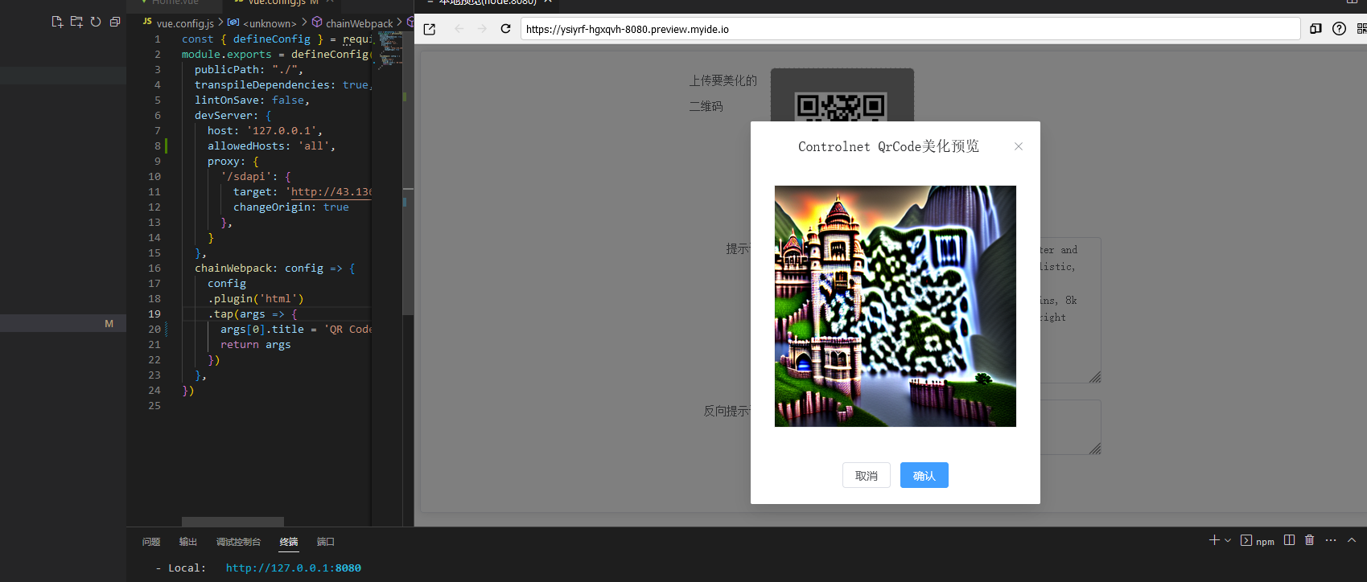Click 'changeOrigin' on line 12
This screenshot has height=582, width=1367.
(272, 207)
